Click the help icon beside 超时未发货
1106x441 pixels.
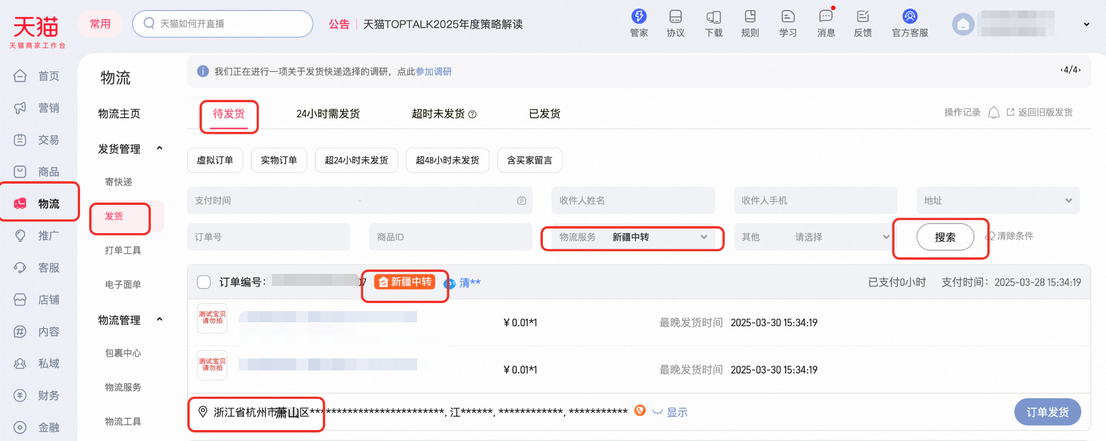click(x=472, y=114)
